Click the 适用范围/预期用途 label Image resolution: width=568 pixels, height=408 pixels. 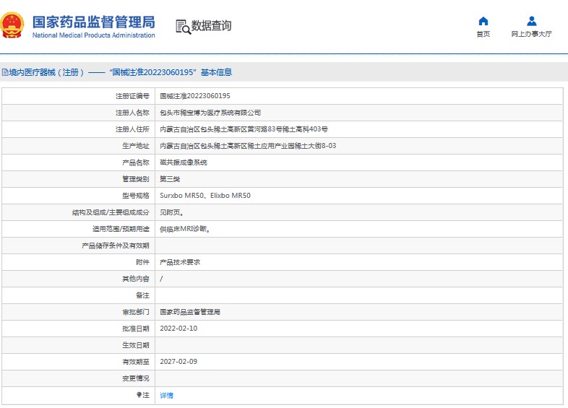[121, 229]
